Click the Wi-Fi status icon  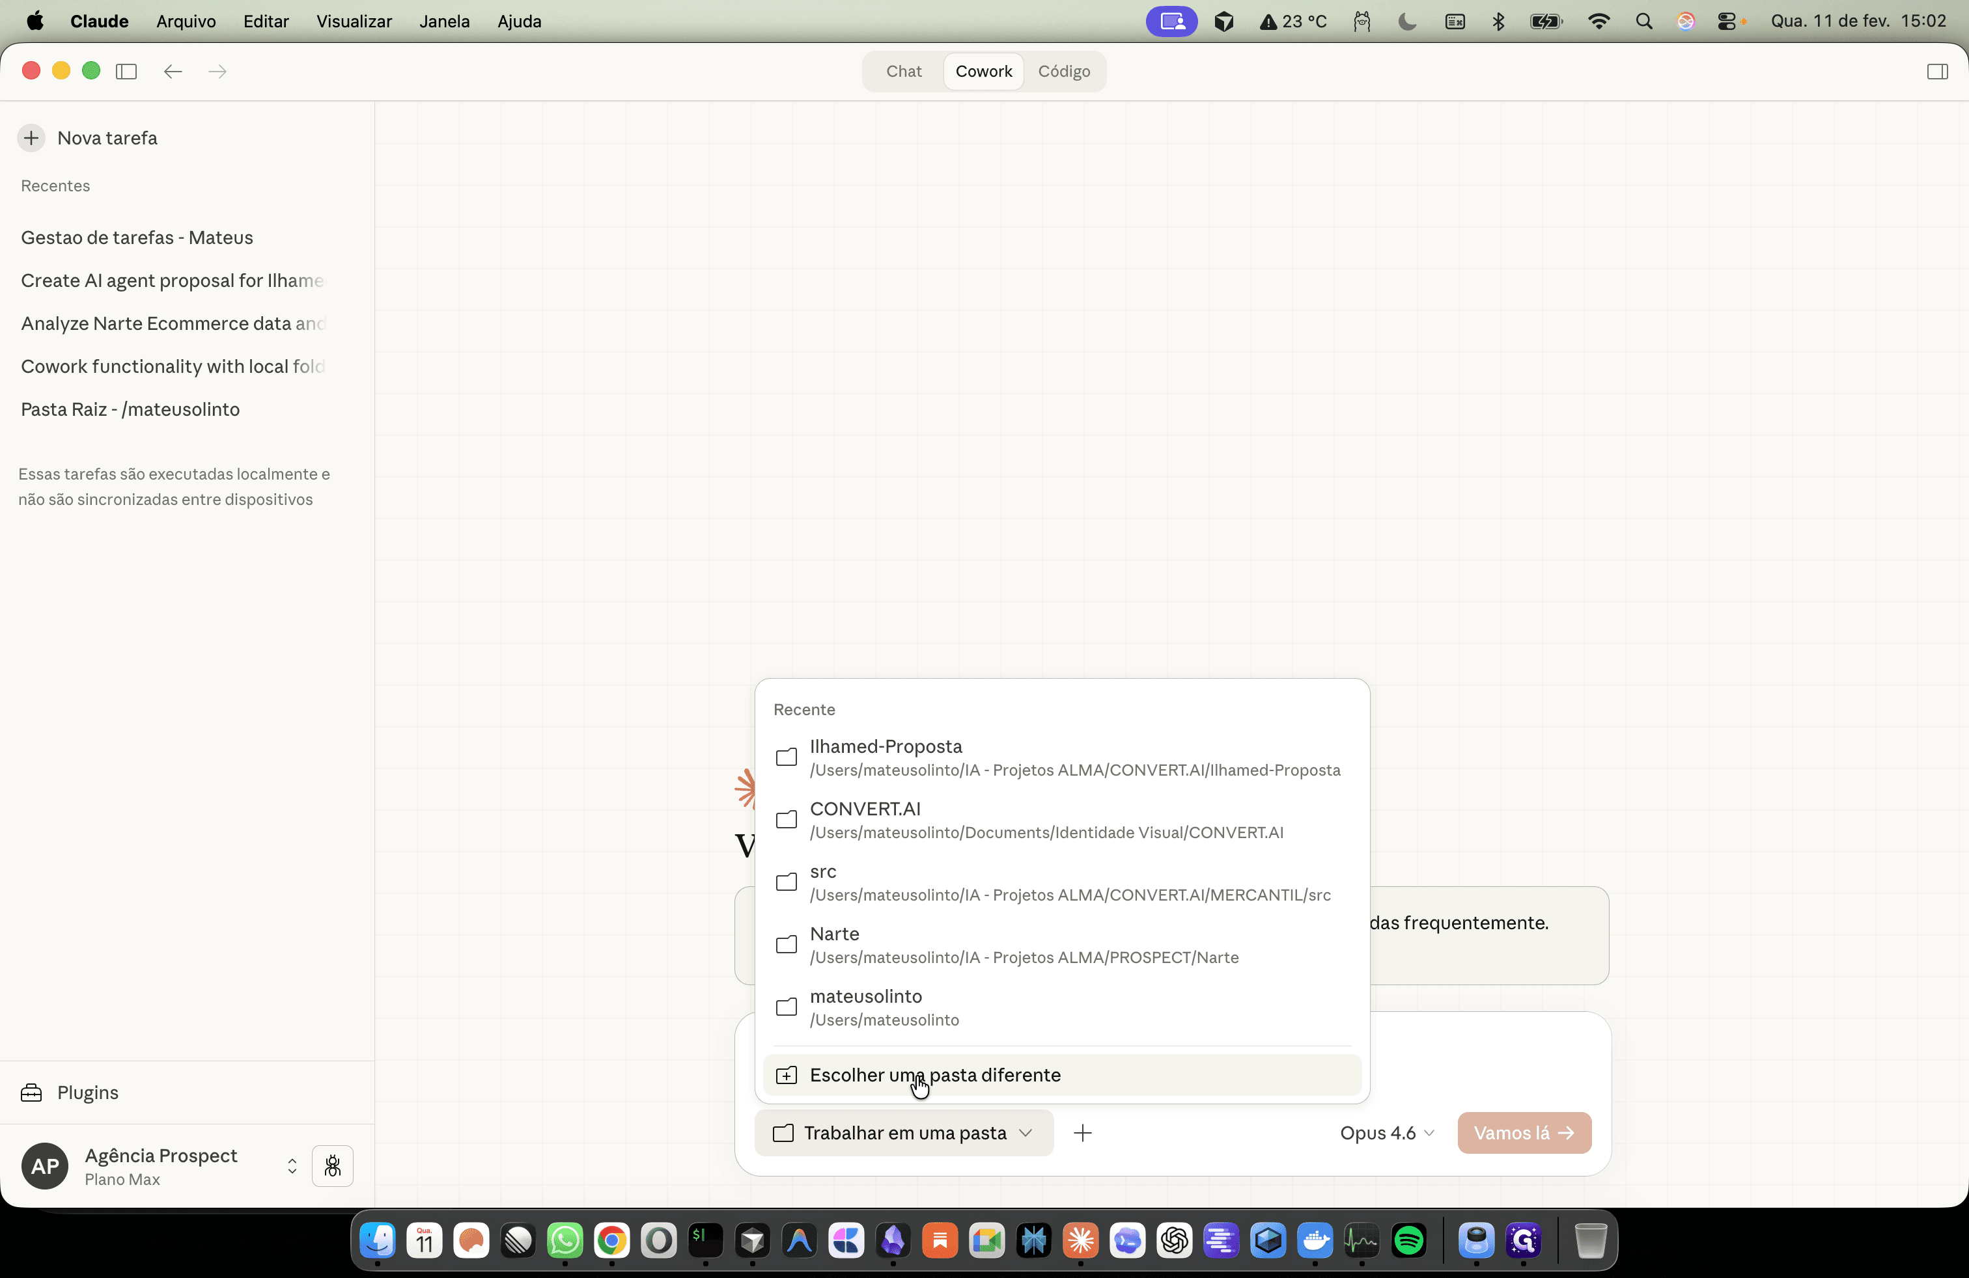pyautogui.click(x=1599, y=21)
